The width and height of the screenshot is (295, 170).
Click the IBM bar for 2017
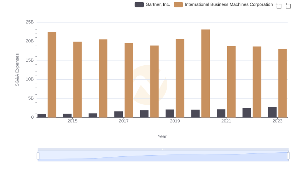(x=129, y=80)
